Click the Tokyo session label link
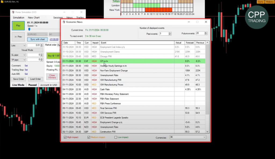 tap(116, 1)
